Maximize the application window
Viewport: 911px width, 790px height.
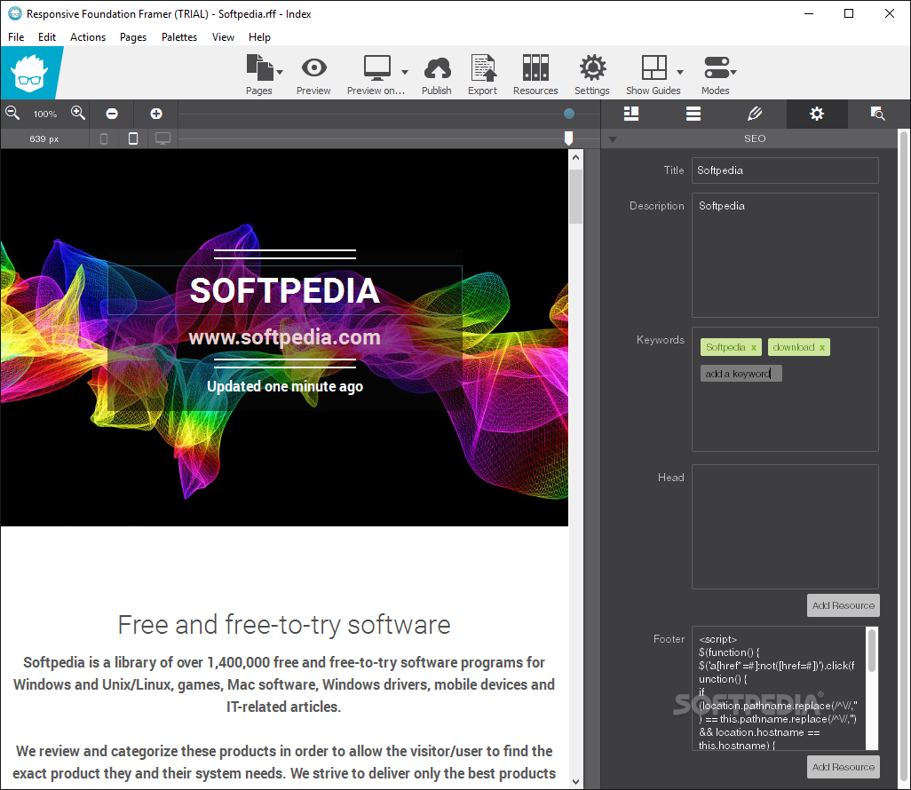tap(849, 13)
